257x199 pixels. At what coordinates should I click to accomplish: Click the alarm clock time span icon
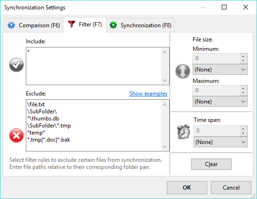click(x=184, y=132)
